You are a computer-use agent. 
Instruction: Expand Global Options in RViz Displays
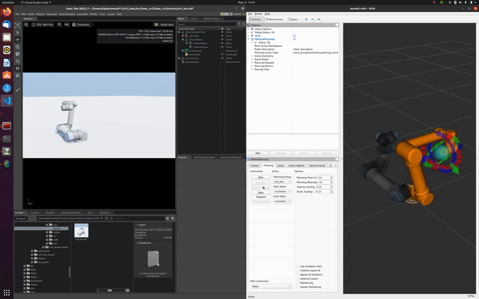click(248, 29)
